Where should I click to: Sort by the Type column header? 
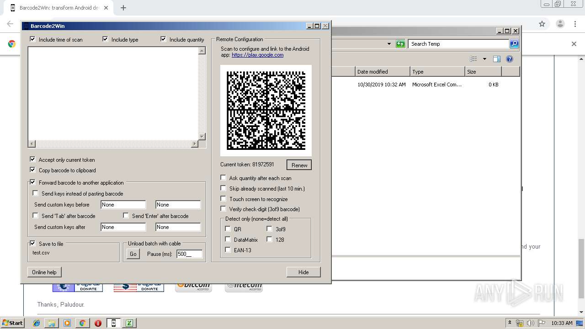[x=437, y=72]
